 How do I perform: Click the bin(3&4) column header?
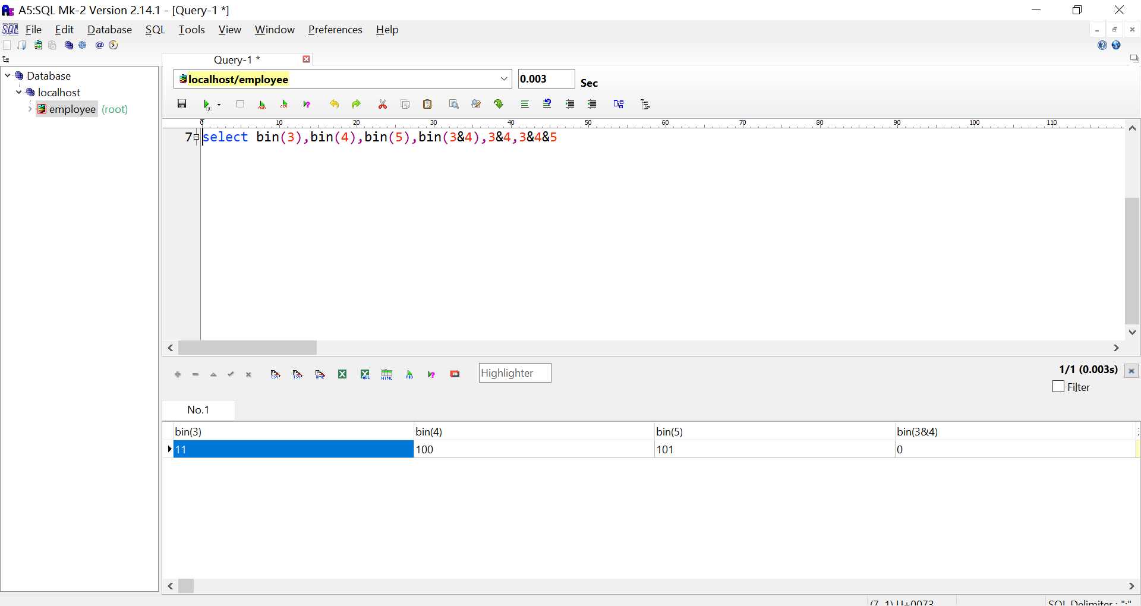click(1015, 432)
